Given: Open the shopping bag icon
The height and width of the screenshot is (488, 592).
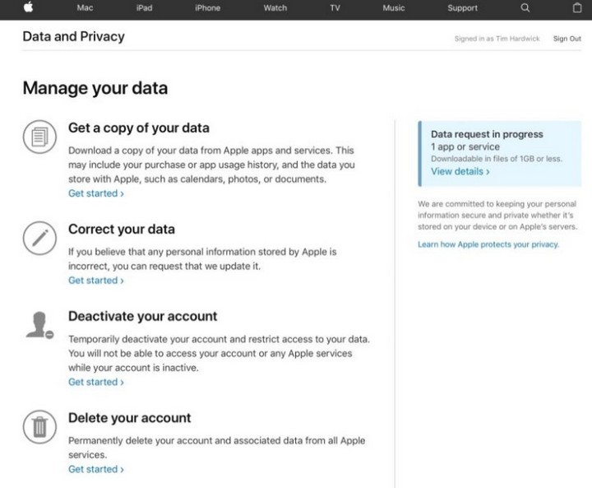Looking at the screenshot, I should click(577, 7).
